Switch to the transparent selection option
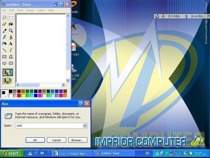The image size is (210, 158). (x=8, y=80)
